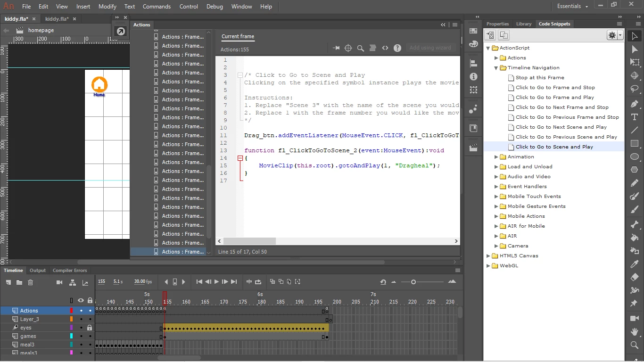Open the Modify menu

pos(107,7)
